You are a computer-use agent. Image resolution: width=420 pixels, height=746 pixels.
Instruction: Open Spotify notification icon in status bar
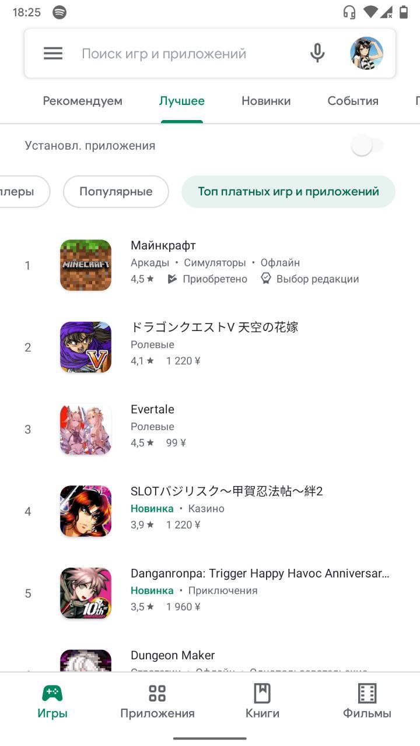[x=60, y=12]
